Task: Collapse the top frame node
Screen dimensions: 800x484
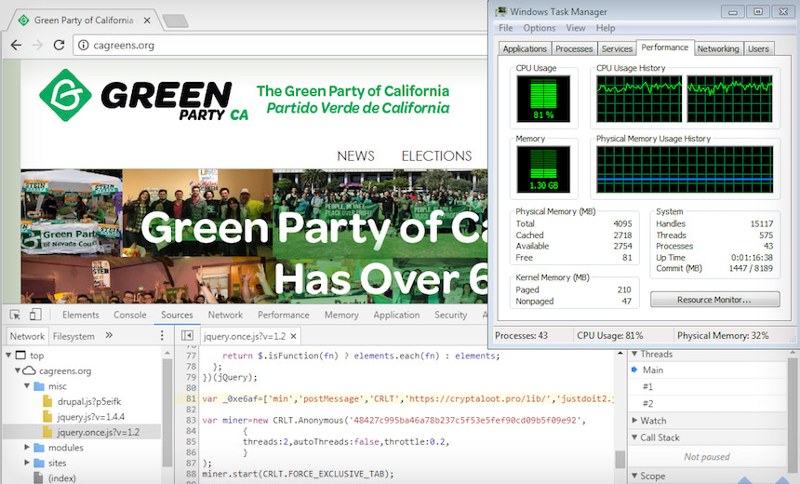Action: coord(8,355)
